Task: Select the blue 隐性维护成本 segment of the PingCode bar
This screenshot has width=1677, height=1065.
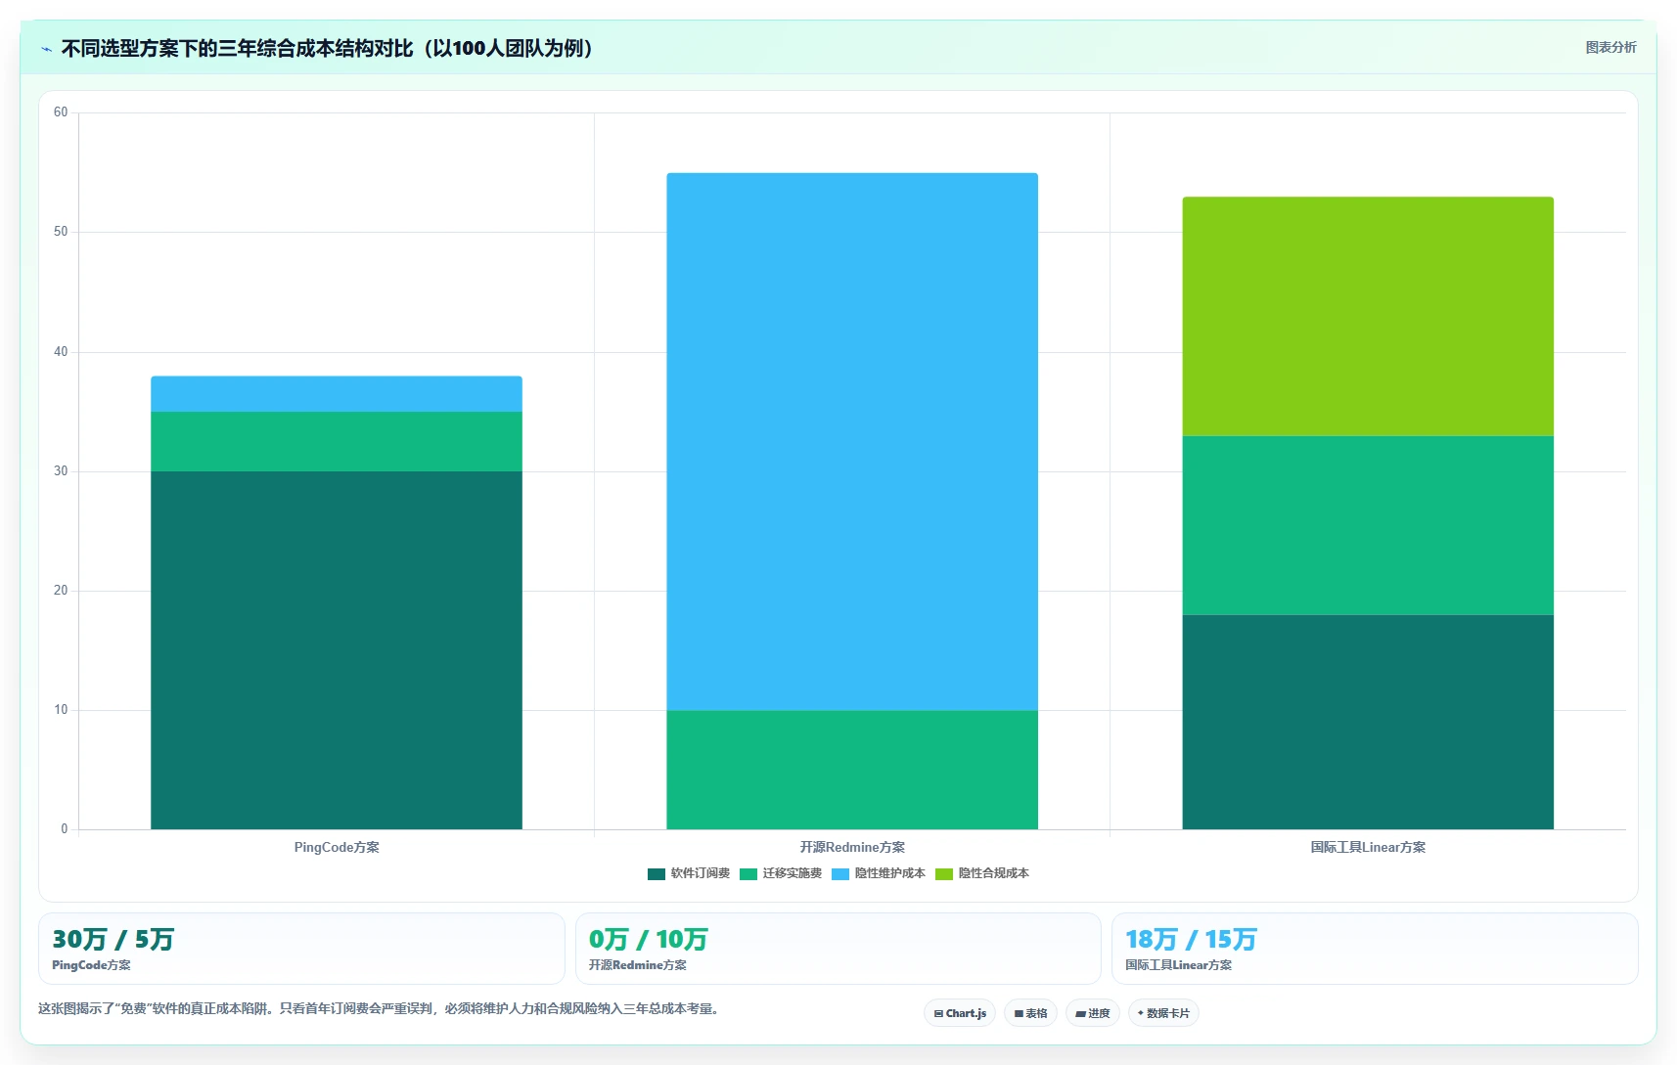Action: point(337,394)
